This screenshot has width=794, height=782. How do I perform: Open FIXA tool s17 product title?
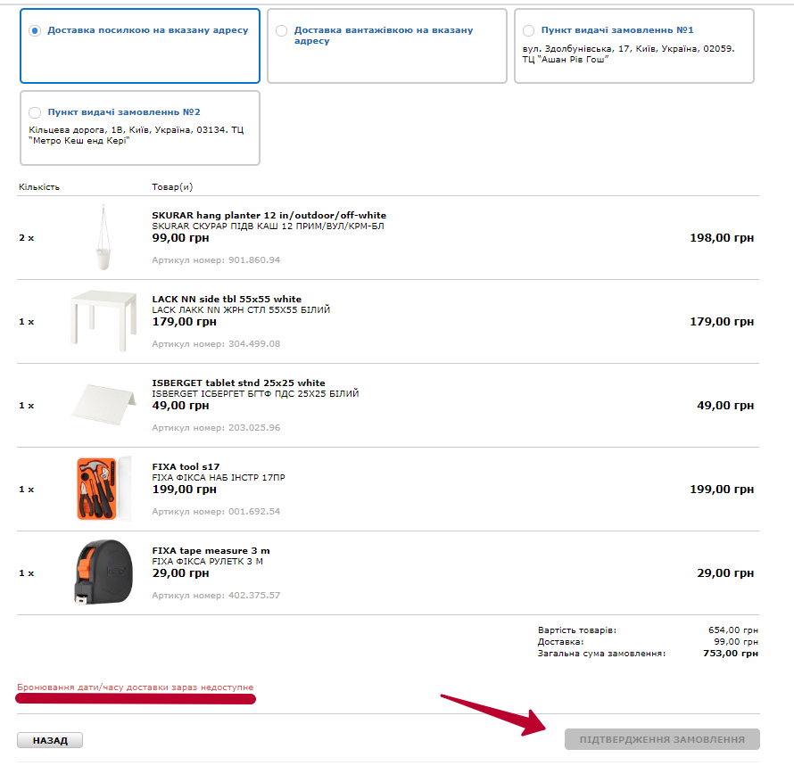point(186,466)
